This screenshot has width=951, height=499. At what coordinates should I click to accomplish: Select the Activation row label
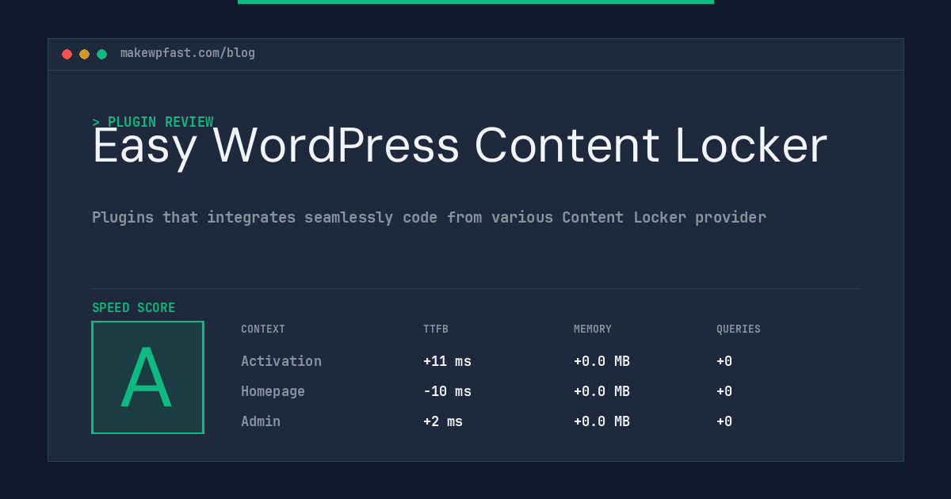[x=281, y=361]
